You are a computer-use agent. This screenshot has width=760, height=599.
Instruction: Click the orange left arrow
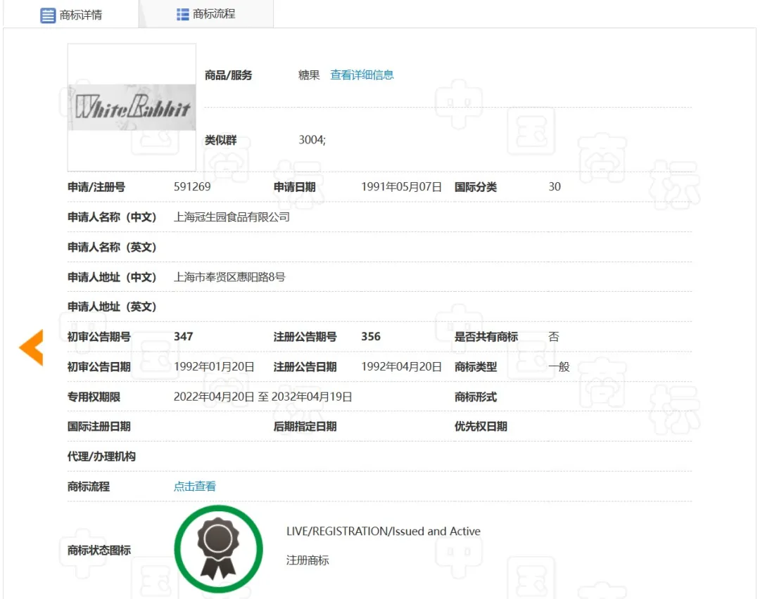(31, 347)
